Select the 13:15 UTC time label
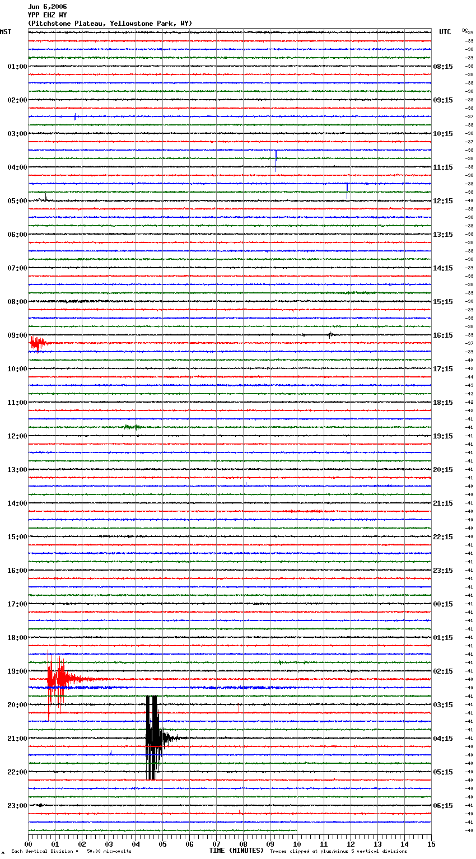Viewport: 476px width, 859px height. [x=443, y=235]
